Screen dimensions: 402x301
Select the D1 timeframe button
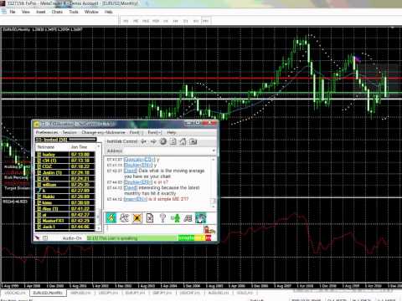pos(185,21)
